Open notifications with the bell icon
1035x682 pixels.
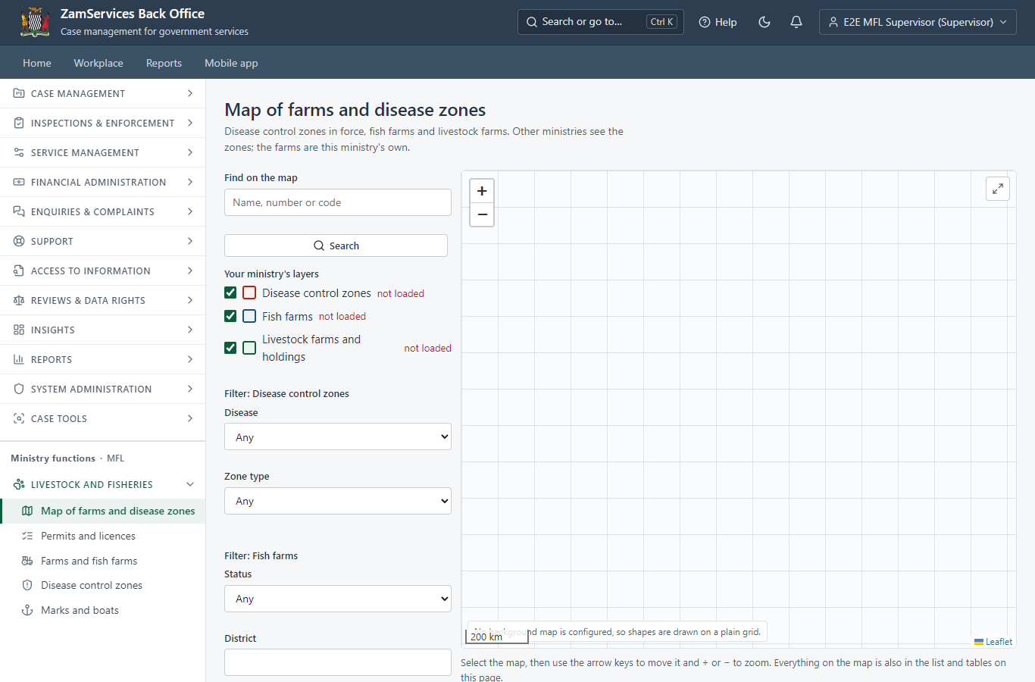tap(796, 22)
